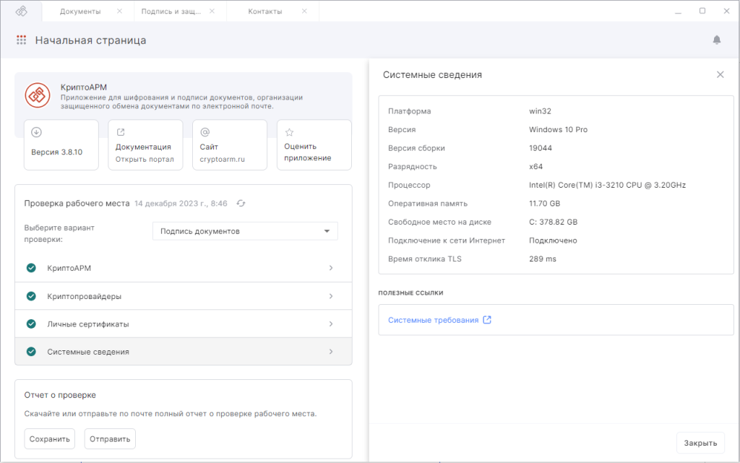Expand the Системные сведения row chevron
This screenshot has height=463, width=740.
[331, 352]
